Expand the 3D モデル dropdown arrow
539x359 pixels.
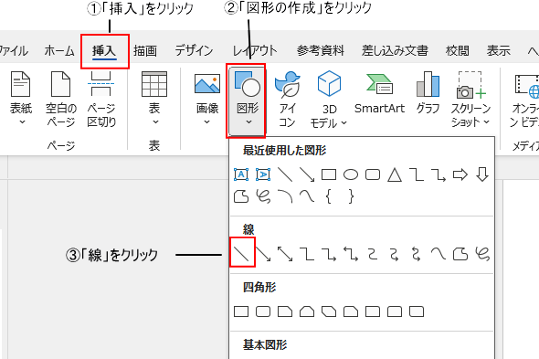coord(344,122)
